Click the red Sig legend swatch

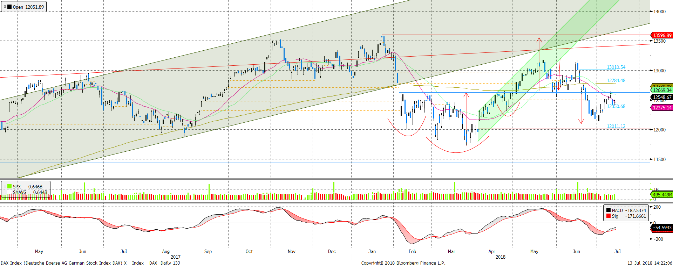[609, 216]
